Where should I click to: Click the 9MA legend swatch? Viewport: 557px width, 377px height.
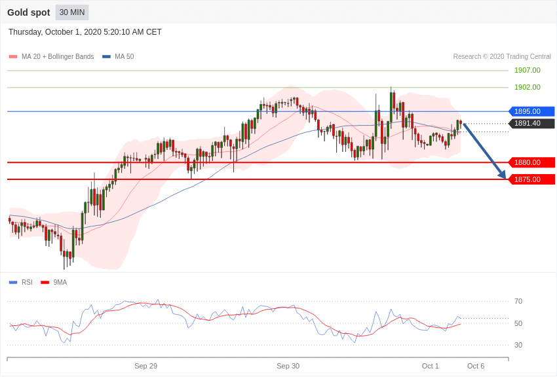(45, 282)
